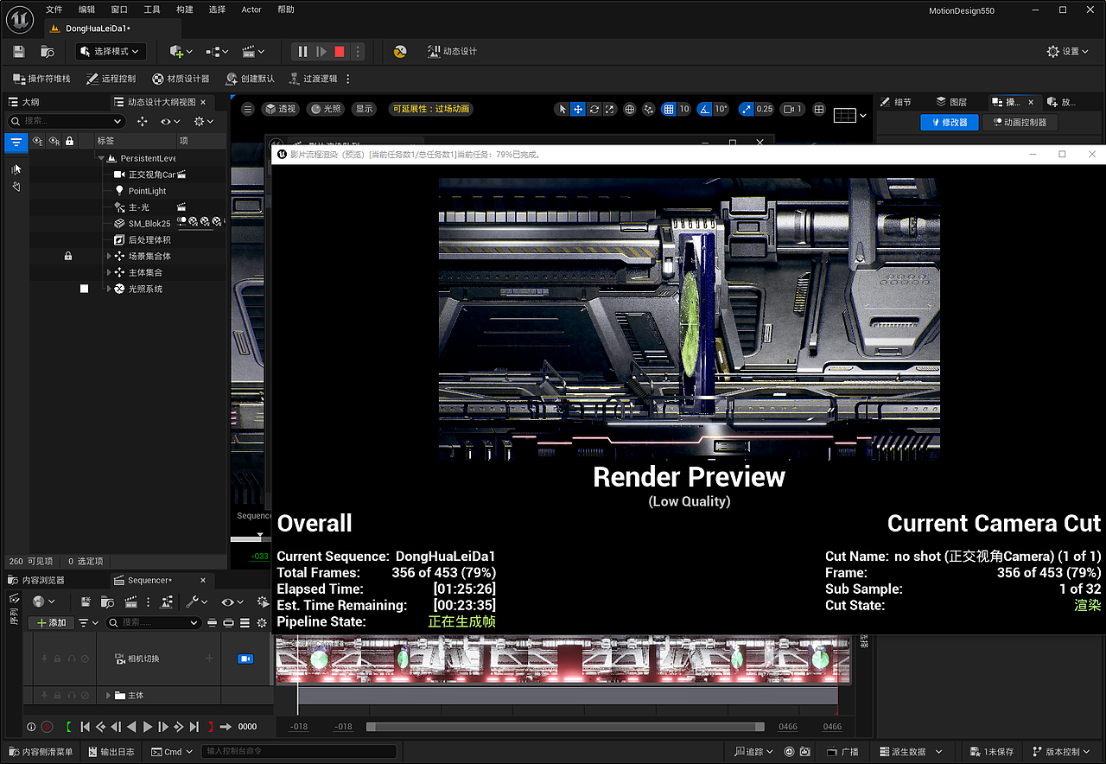Select the 后处理体积 post process volume
Screen dimensions: 1106x764
pyautogui.click(x=149, y=240)
